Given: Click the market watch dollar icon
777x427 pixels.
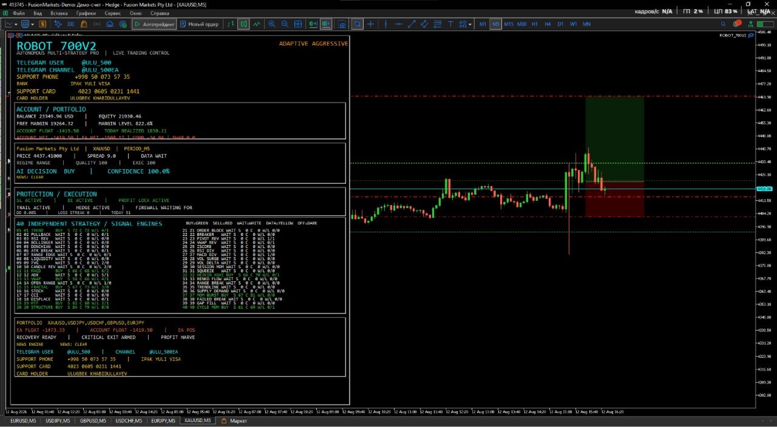Looking at the screenshot, I should [43, 24].
